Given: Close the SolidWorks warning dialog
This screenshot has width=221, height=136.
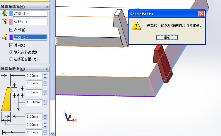Looking at the screenshot, I should [201, 14].
